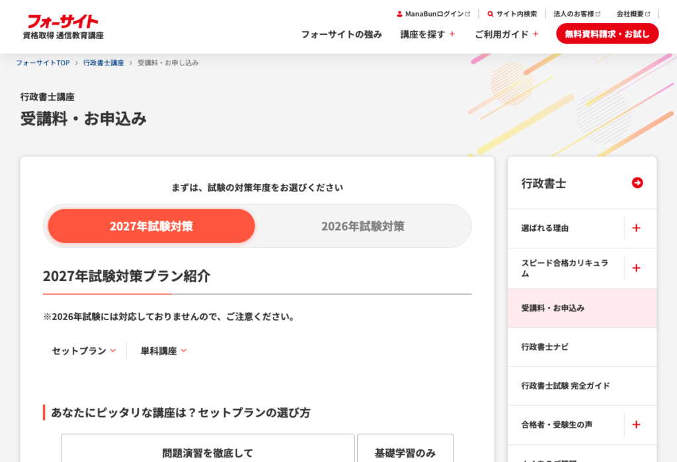
Task: Go to フォーサイトTOP breadcrumb
Action: click(x=43, y=63)
